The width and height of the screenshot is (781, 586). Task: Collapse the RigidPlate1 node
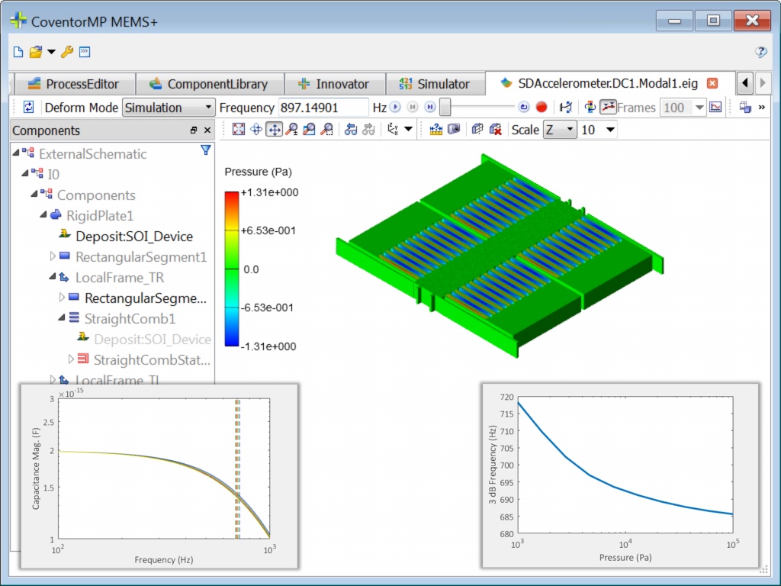pos(43,214)
